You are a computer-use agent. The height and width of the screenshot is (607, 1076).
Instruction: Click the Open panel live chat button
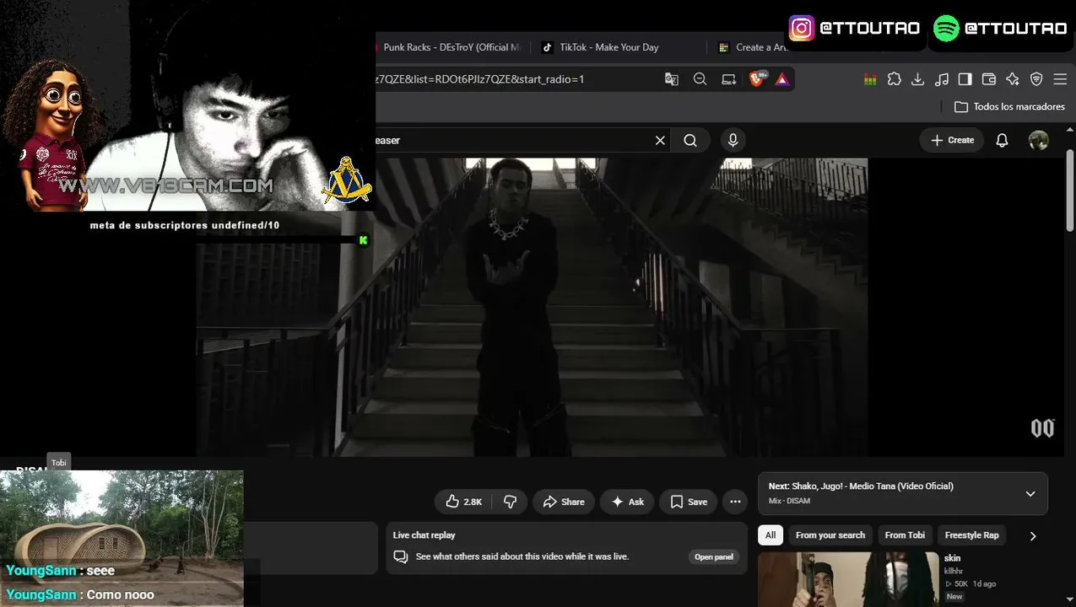[714, 557]
